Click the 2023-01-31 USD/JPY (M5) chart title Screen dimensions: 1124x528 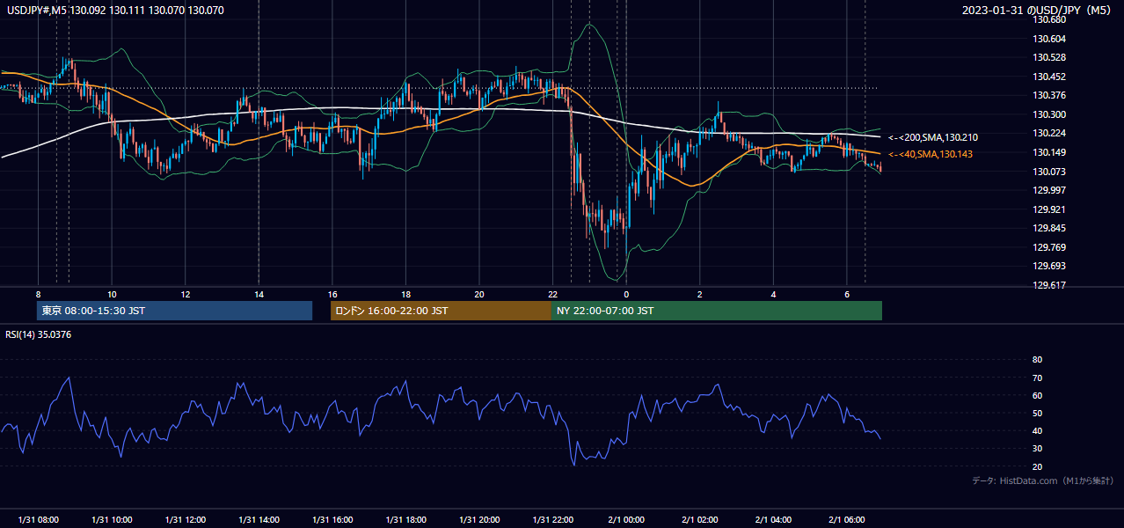pos(1038,10)
